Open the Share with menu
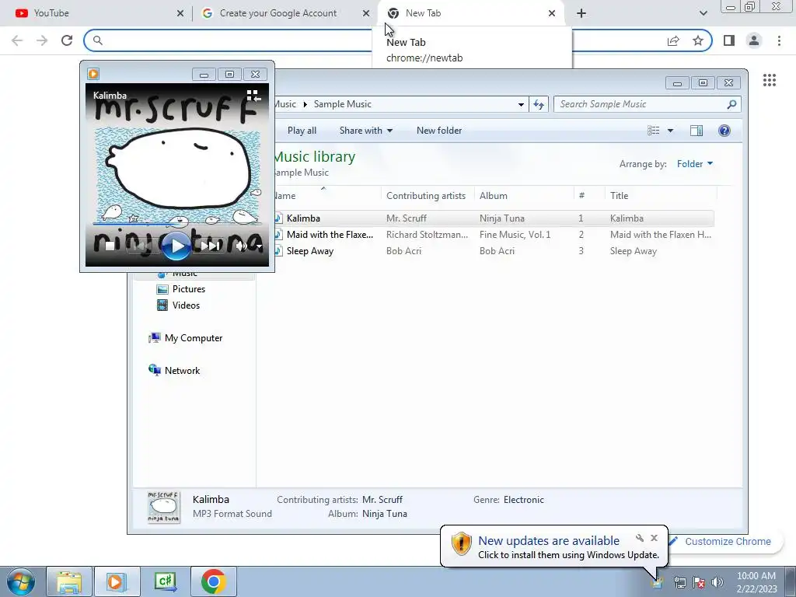The image size is (796, 597). pos(366,131)
